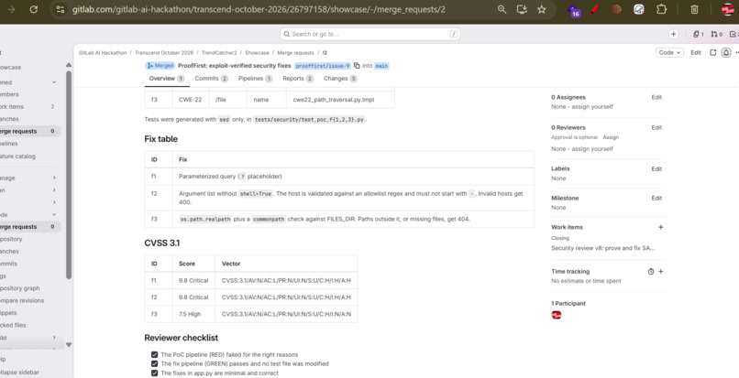Screen dimensions: 739x378
Task: Click Collapse sidebar at the bottom
Action: 19,373
